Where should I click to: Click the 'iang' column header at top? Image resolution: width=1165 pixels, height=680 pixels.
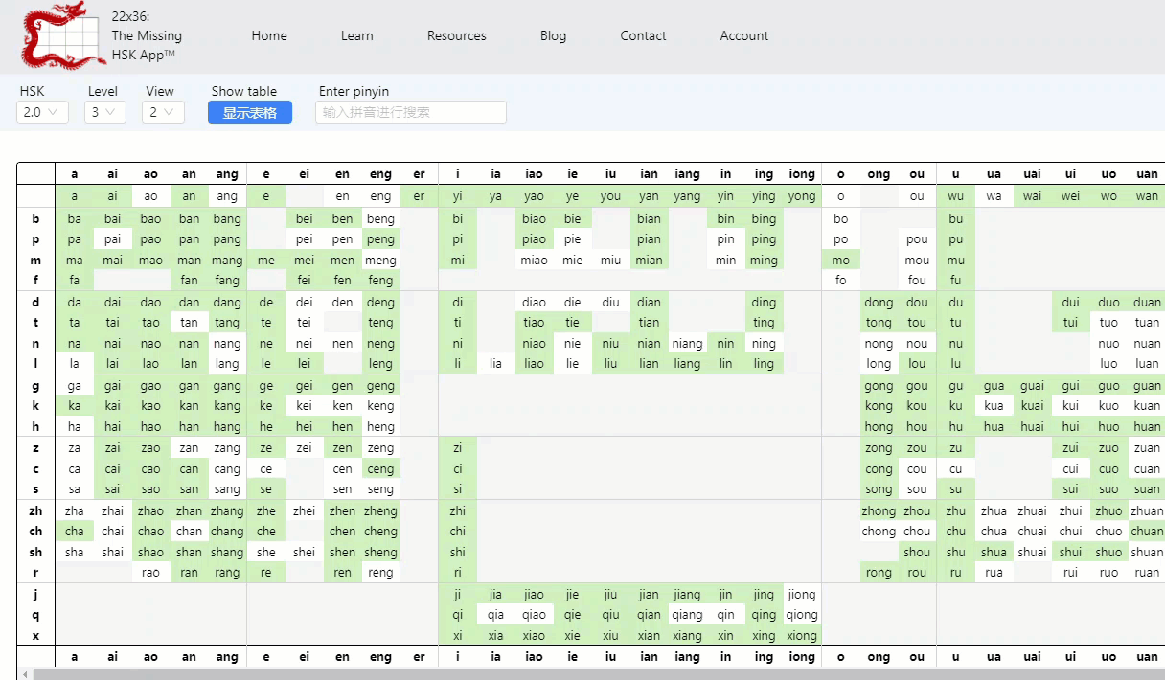pyautogui.click(x=687, y=174)
